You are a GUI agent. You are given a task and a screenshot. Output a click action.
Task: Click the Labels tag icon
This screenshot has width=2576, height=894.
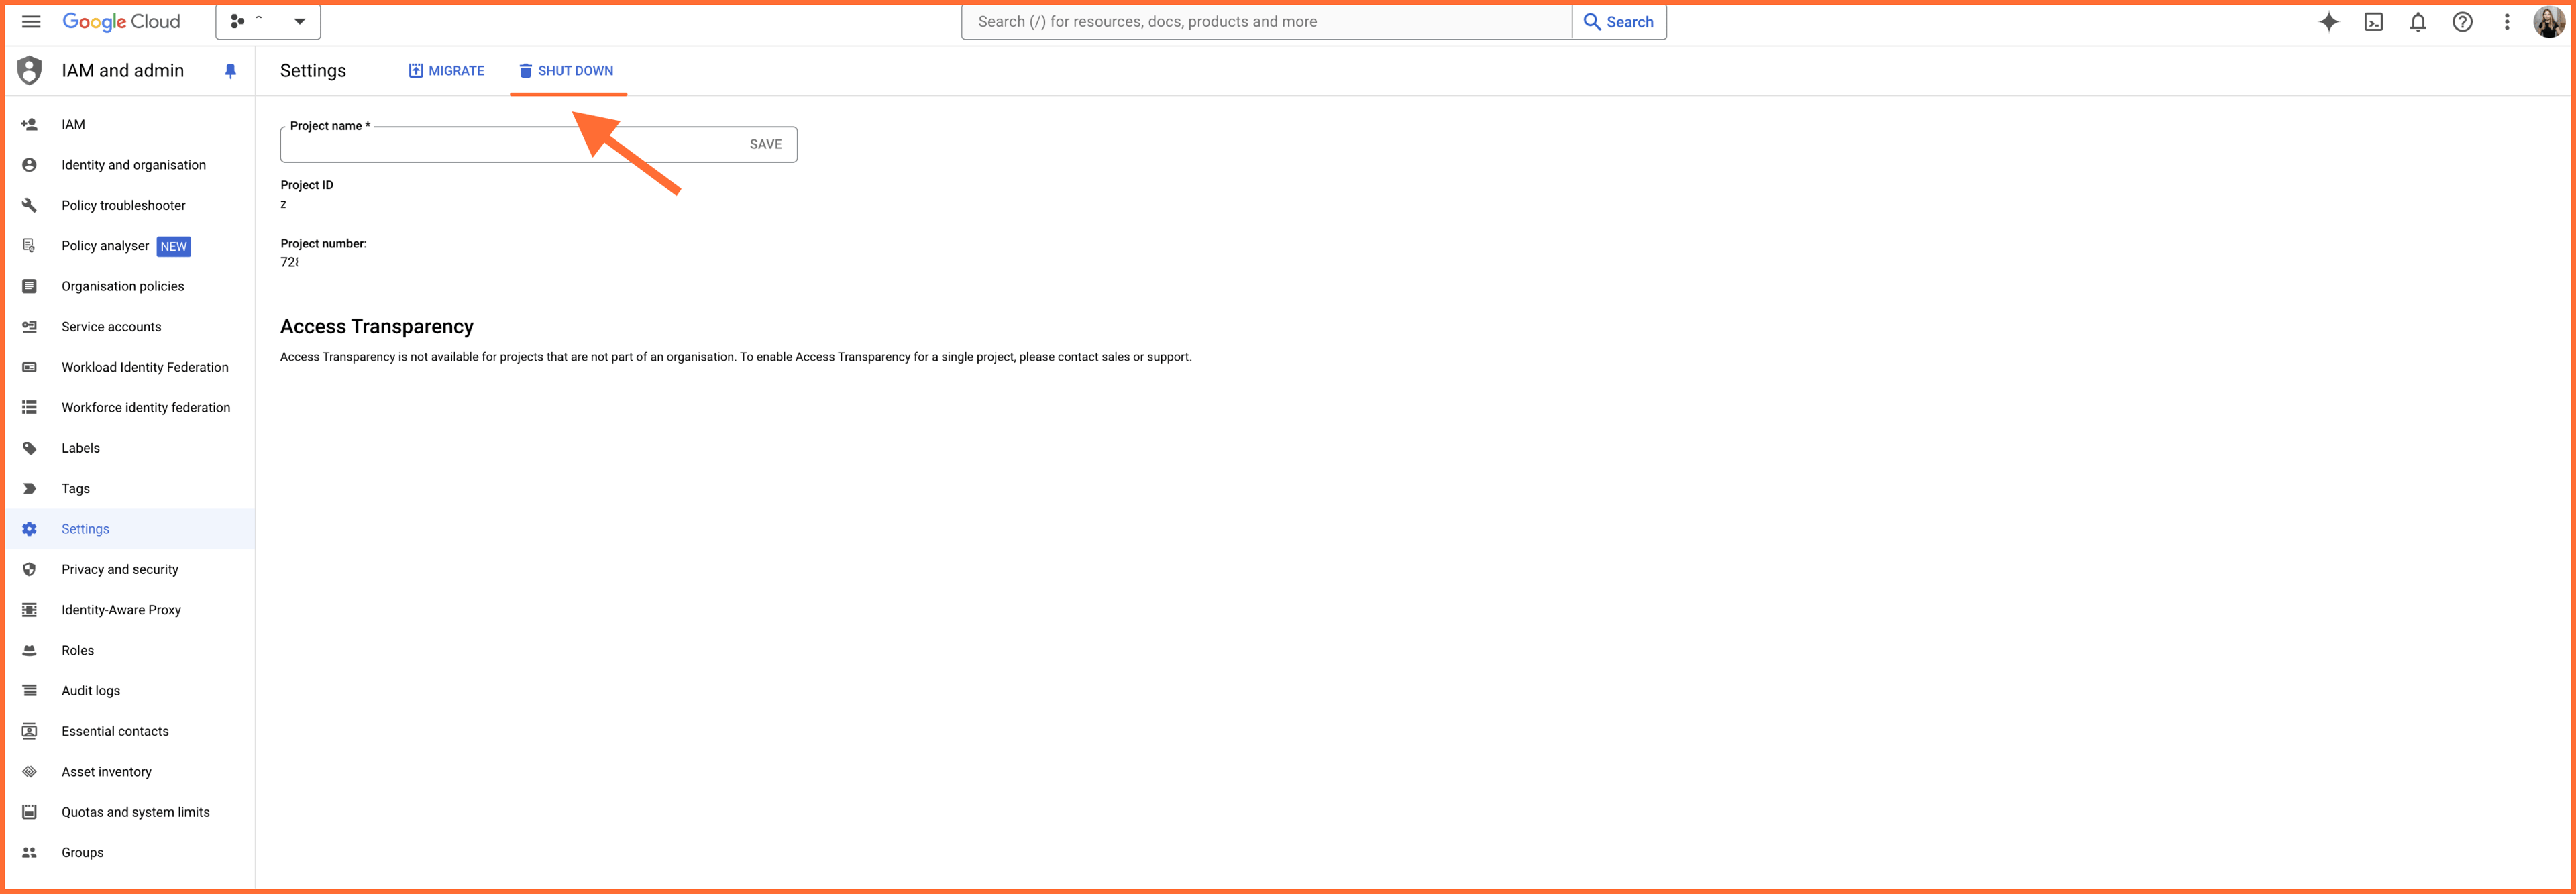30,448
